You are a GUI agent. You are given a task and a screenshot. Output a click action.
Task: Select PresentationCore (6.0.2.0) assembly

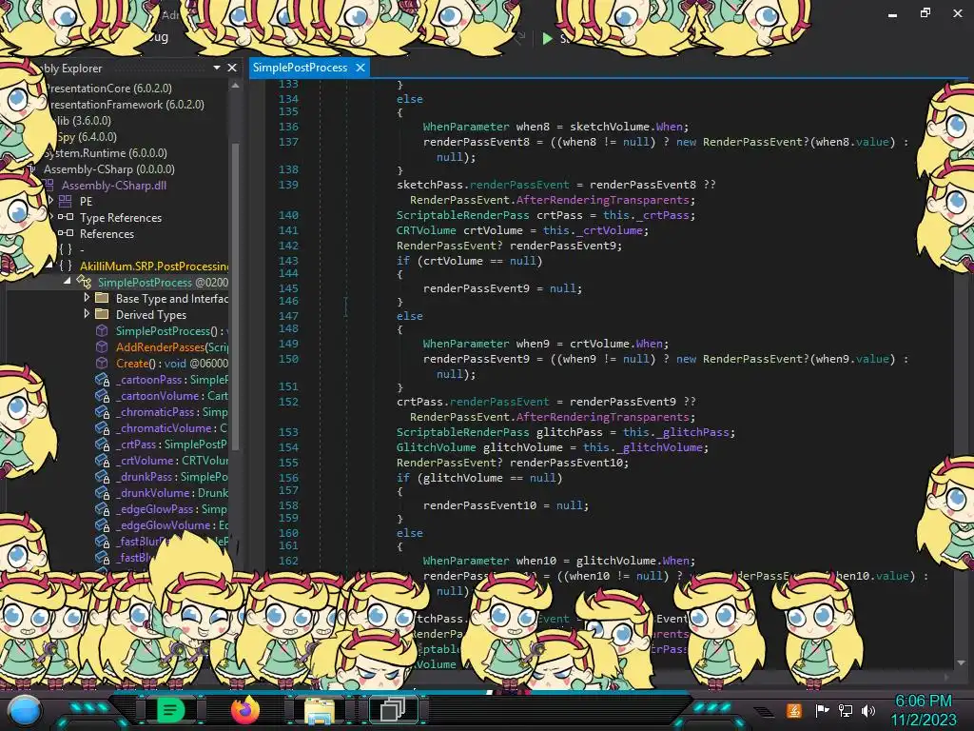point(108,89)
